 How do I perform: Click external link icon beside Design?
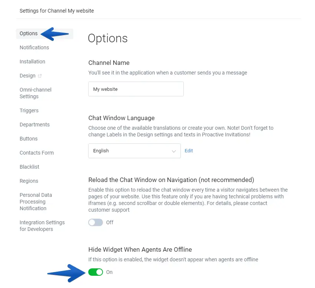[x=40, y=76]
